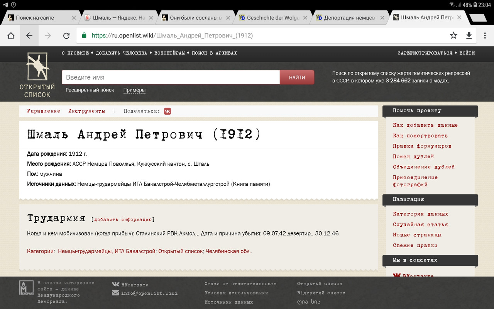Open the 'Волонтёрам' menu item
The image size is (494, 309).
169,53
